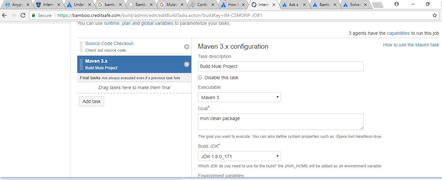Close the Anypoint browser tab
442x180 pixels.
[28, 5]
